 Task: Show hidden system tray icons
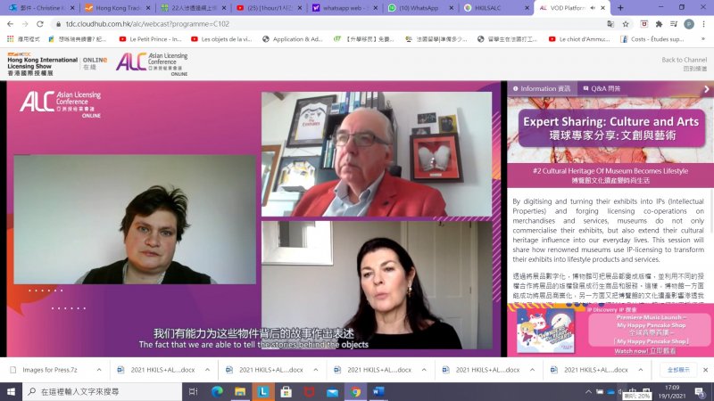point(588,391)
